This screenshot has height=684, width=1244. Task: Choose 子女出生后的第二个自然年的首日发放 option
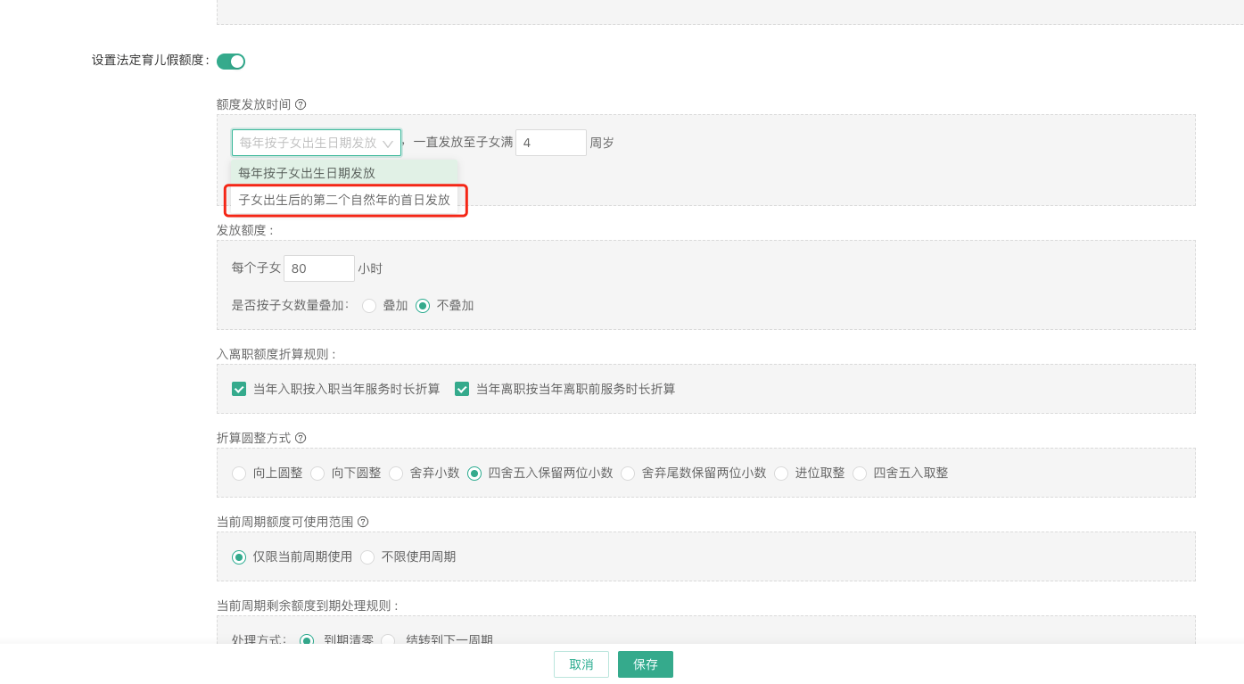click(343, 200)
